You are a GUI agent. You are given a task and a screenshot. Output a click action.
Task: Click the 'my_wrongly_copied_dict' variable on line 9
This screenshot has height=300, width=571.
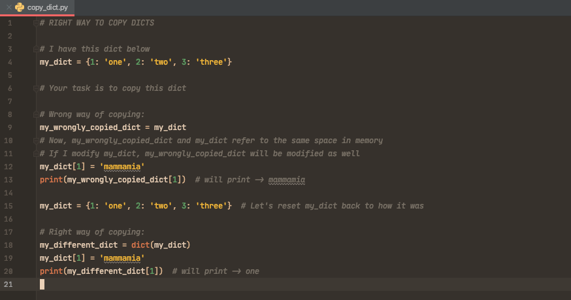pos(90,127)
